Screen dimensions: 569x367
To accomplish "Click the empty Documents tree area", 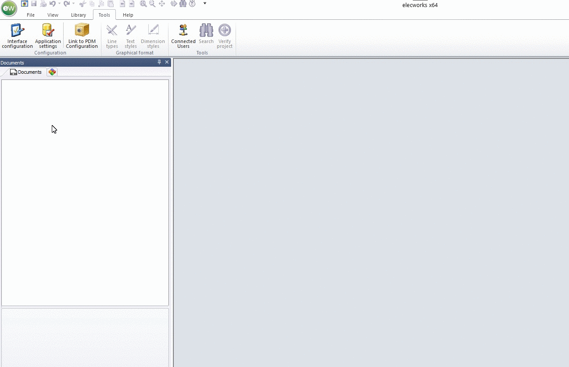I will pyautogui.click(x=85, y=192).
